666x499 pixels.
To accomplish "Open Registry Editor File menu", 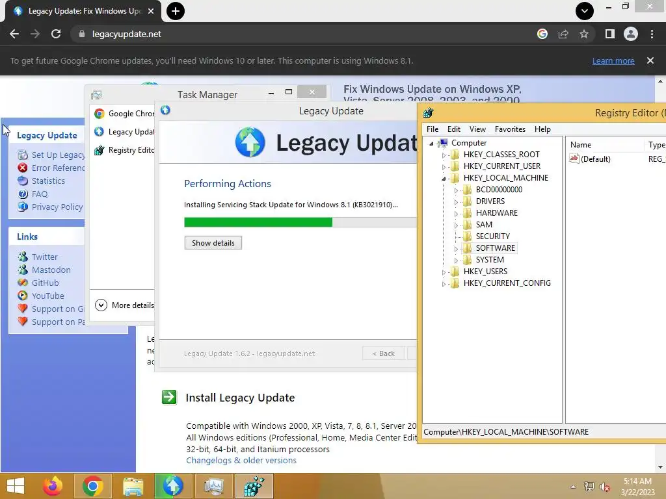I will 433,129.
